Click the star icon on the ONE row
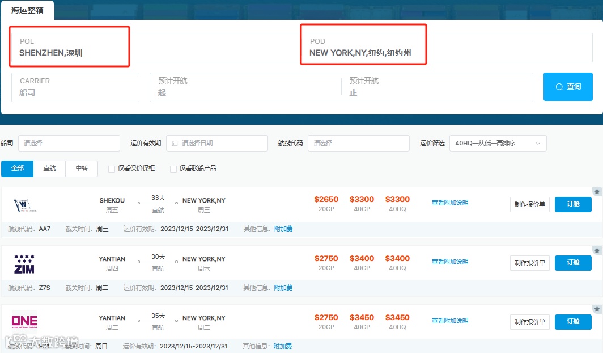 596,308
